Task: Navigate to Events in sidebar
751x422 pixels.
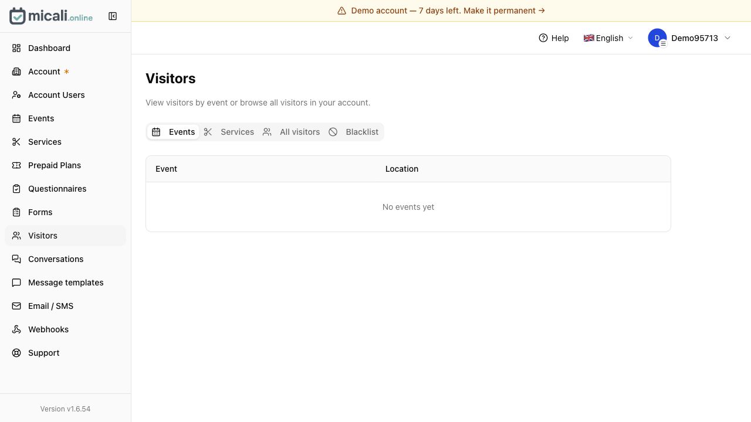Action: click(x=65, y=118)
